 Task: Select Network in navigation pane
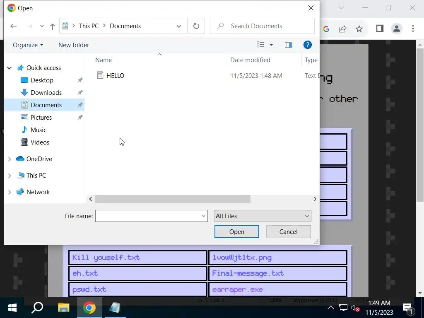tap(38, 192)
